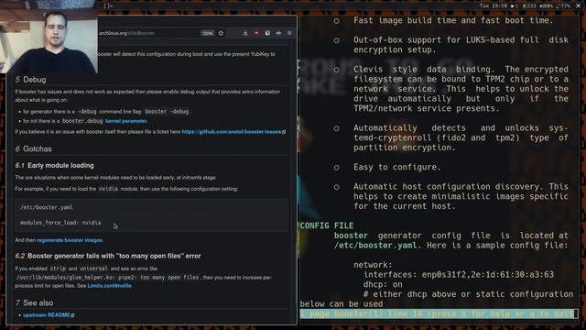Click the toolbar overflow arrows icon
586x330 pixels.
click(278, 33)
